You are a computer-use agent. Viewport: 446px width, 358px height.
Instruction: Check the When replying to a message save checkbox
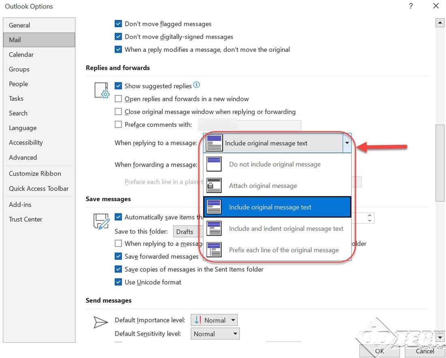click(118, 243)
